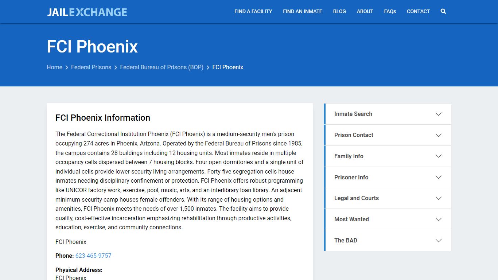
Task: Click the chevron after Home breadcrumb
Action: coord(67,67)
